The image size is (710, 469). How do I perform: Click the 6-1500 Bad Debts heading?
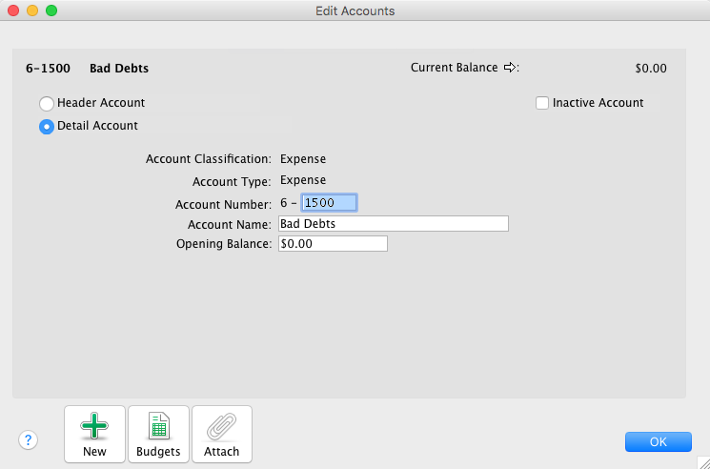(87, 69)
